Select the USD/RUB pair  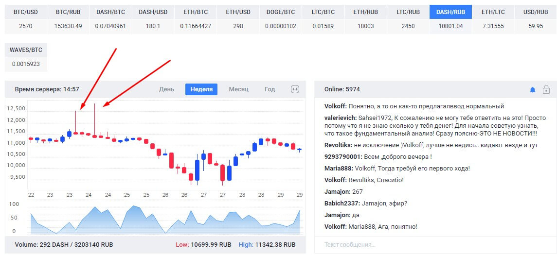coord(535,19)
